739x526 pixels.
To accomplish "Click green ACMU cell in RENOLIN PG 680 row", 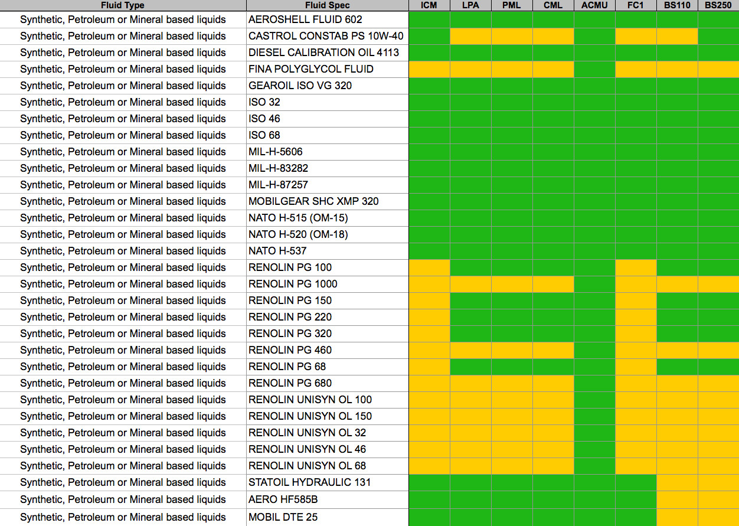I will (x=594, y=383).
